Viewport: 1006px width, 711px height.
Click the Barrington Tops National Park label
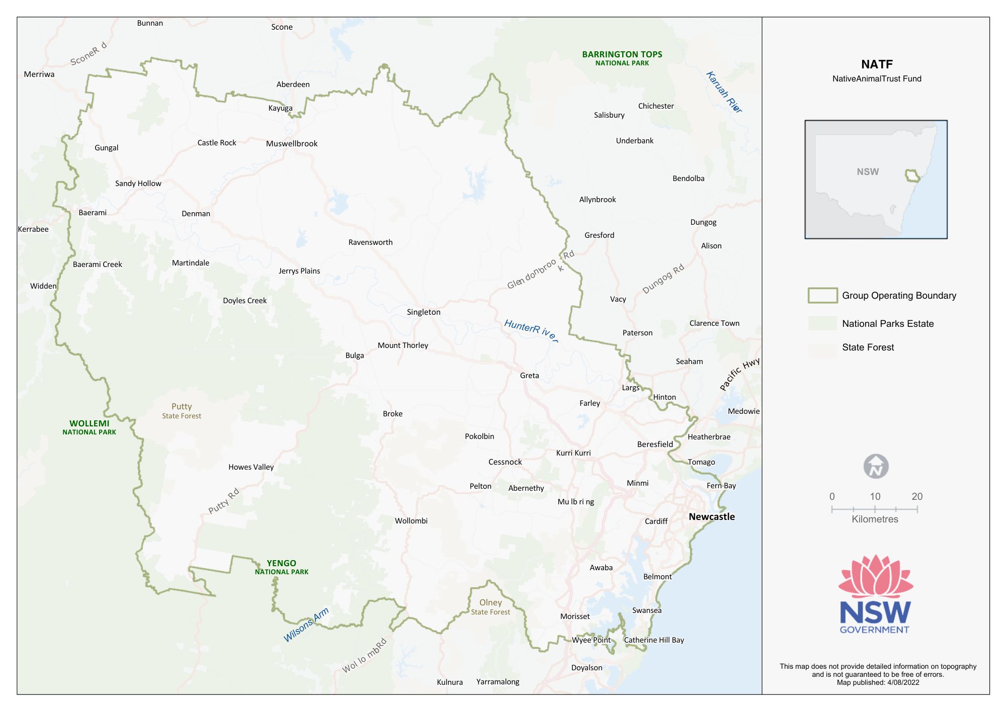[x=622, y=58]
